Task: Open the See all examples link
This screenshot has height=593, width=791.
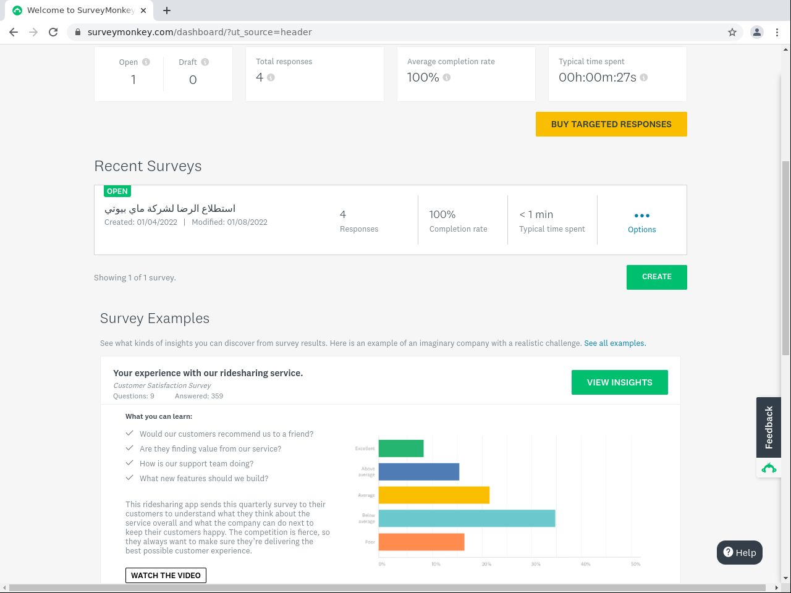Action: 615,343
